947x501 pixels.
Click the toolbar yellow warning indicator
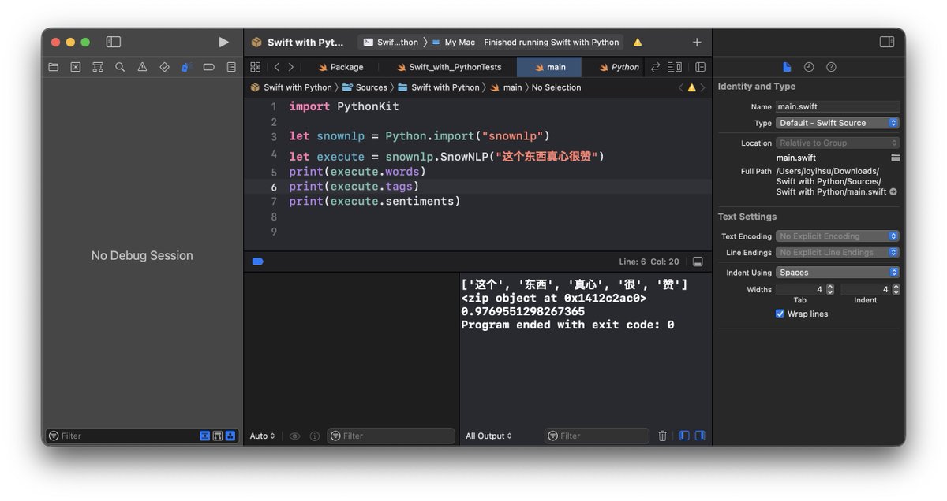pyautogui.click(x=638, y=43)
